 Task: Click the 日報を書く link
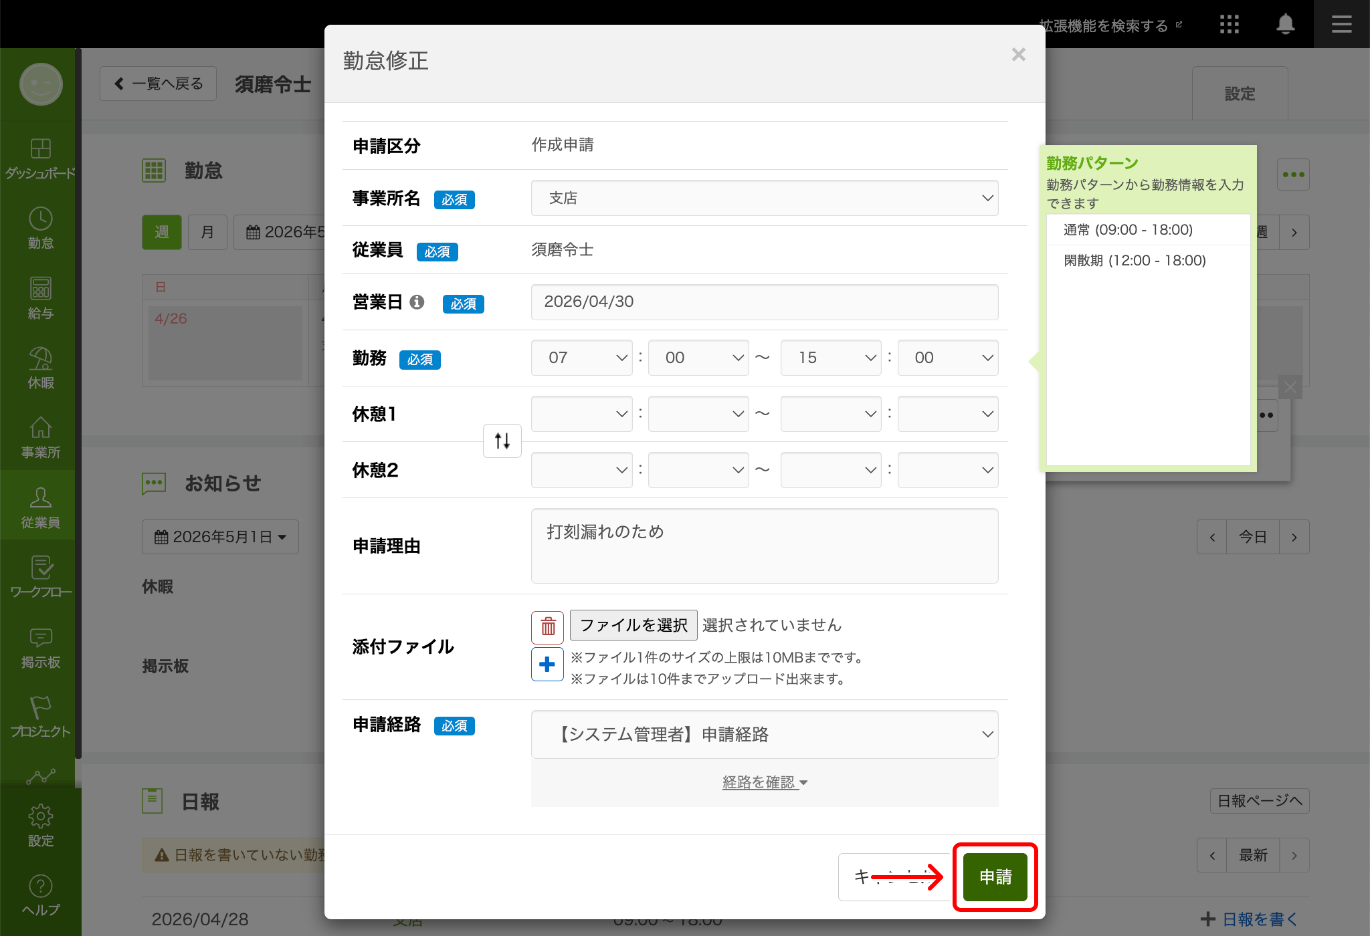coord(1249,919)
